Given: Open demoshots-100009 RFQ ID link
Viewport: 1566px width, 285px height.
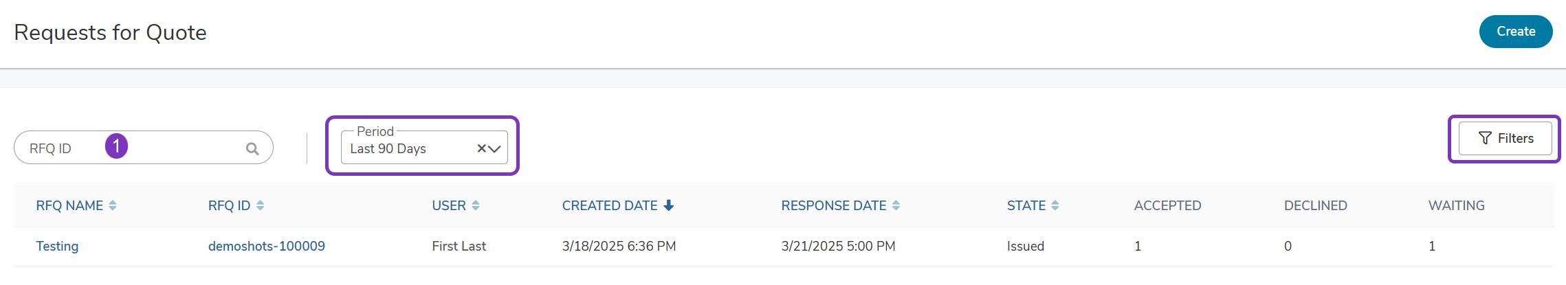Looking at the screenshot, I should tap(267, 246).
